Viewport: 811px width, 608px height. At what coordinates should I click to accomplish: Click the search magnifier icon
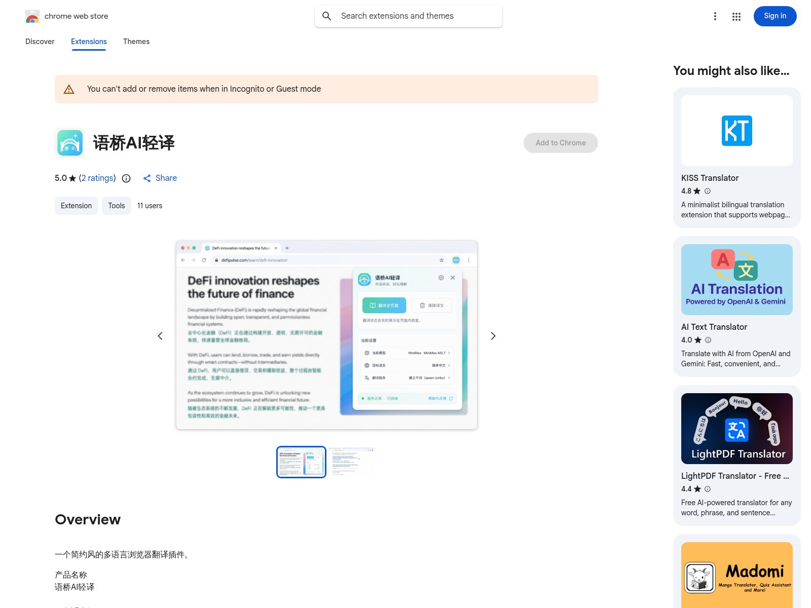327,16
